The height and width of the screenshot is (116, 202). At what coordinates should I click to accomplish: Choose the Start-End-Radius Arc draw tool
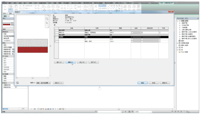point(109,8)
